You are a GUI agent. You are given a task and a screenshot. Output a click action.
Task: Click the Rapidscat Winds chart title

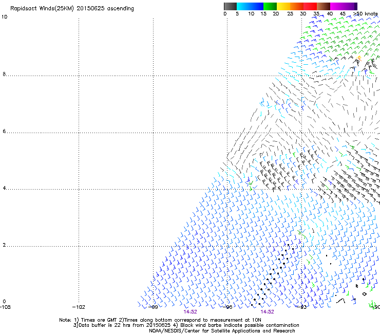coord(72,9)
